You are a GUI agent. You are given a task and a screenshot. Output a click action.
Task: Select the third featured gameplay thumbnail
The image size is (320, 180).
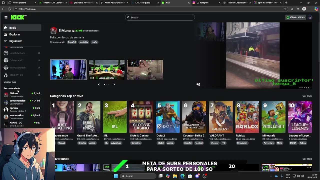(x=145, y=70)
